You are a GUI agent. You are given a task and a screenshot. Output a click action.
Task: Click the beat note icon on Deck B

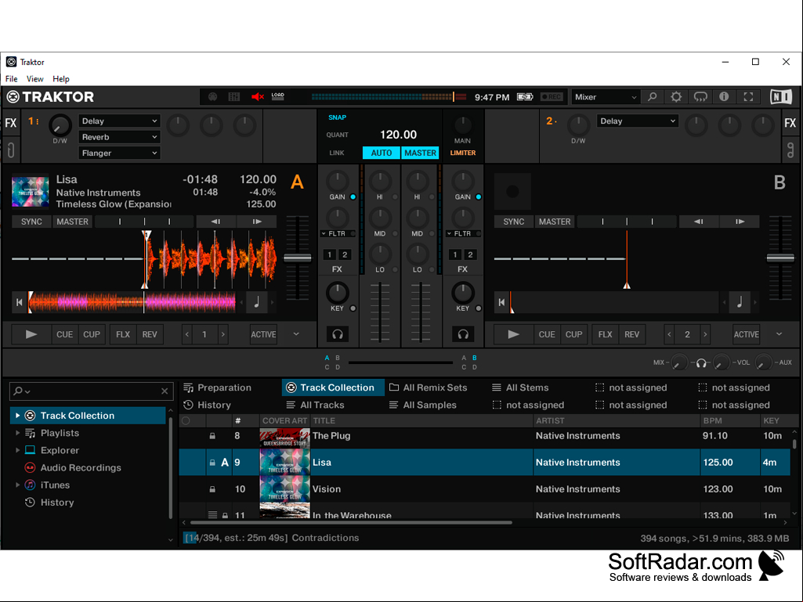[740, 302]
